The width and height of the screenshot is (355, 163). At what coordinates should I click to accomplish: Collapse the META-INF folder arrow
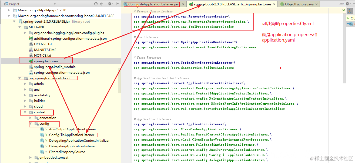20,27
